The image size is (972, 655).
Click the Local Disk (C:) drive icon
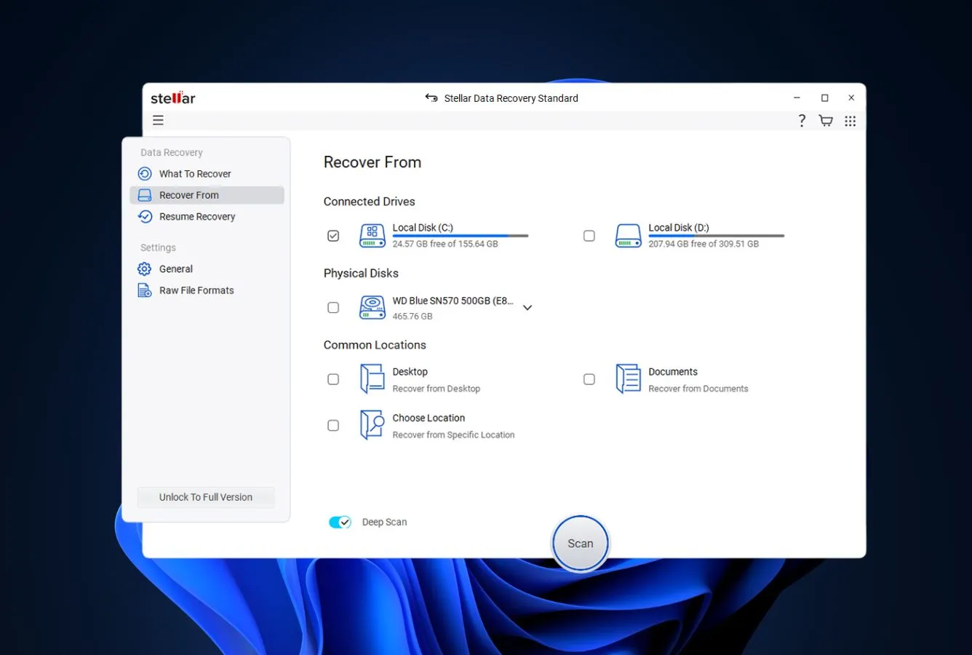pyautogui.click(x=372, y=236)
